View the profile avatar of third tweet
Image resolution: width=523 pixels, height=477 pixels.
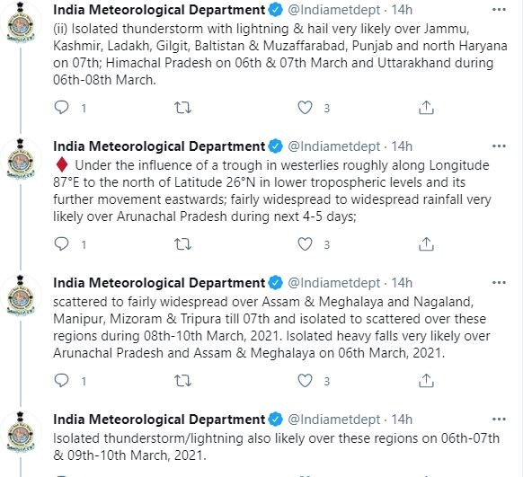tap(21, 296)
